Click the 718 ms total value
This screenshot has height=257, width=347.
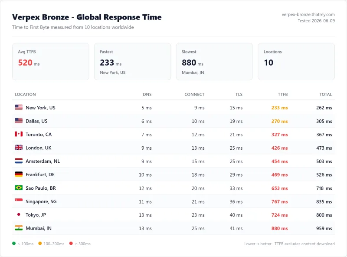coord(324,188)
